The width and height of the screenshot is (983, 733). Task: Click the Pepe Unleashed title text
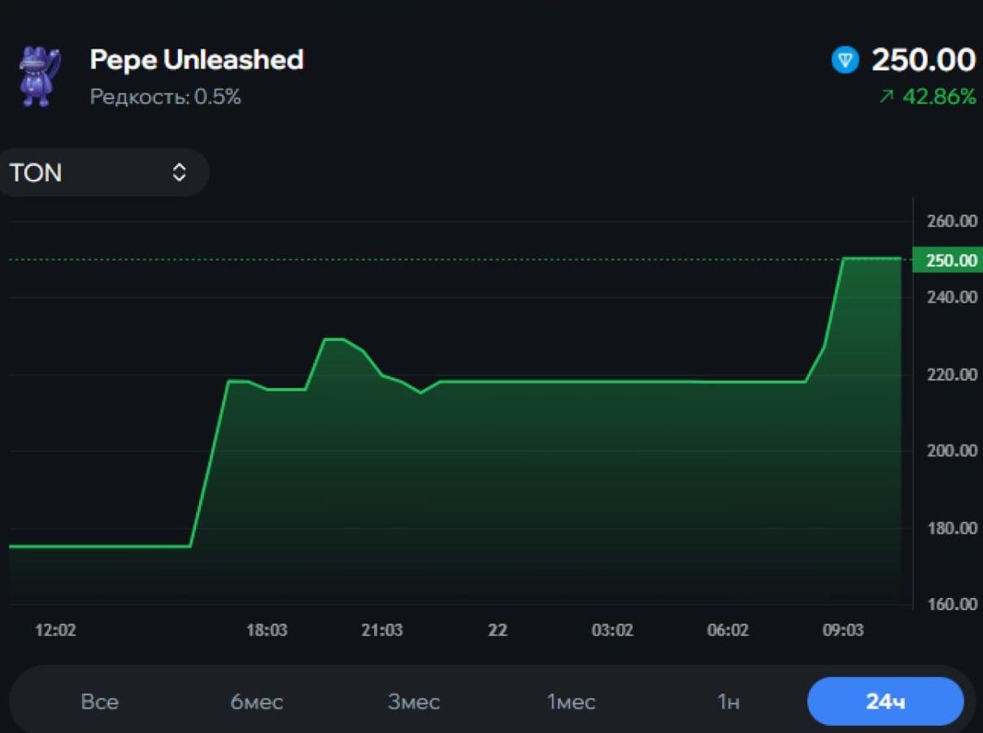[197, 59]
